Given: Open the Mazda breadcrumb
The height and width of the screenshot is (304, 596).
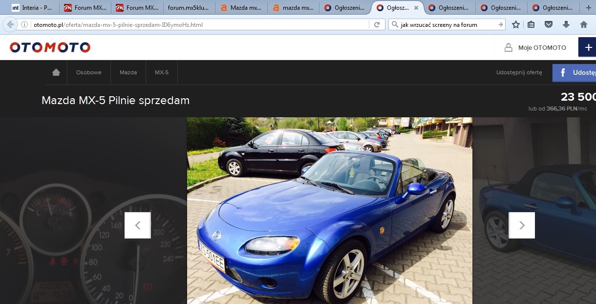Looking at the screenshot, I should pos(128,72).
